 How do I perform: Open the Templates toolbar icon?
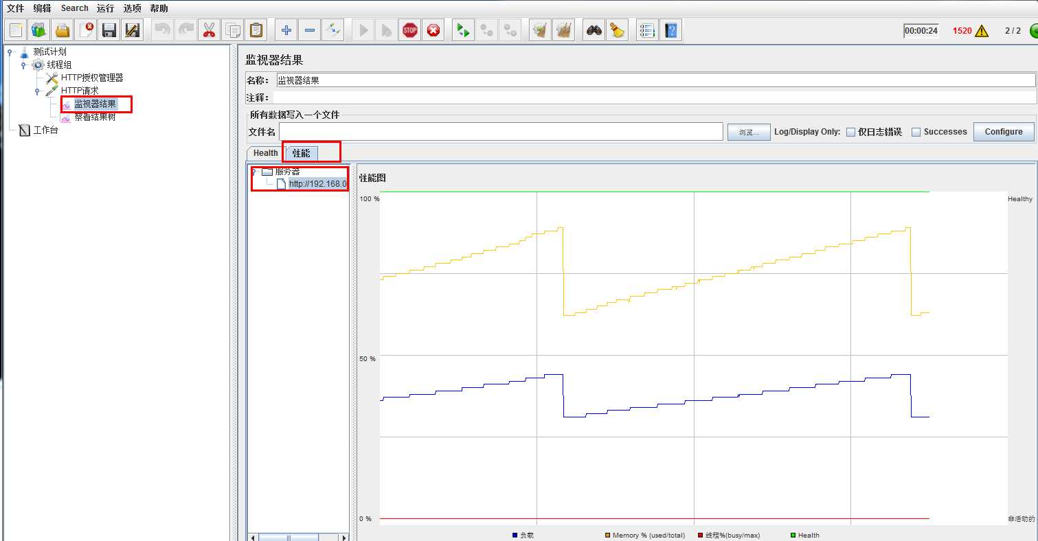point(39,30)
